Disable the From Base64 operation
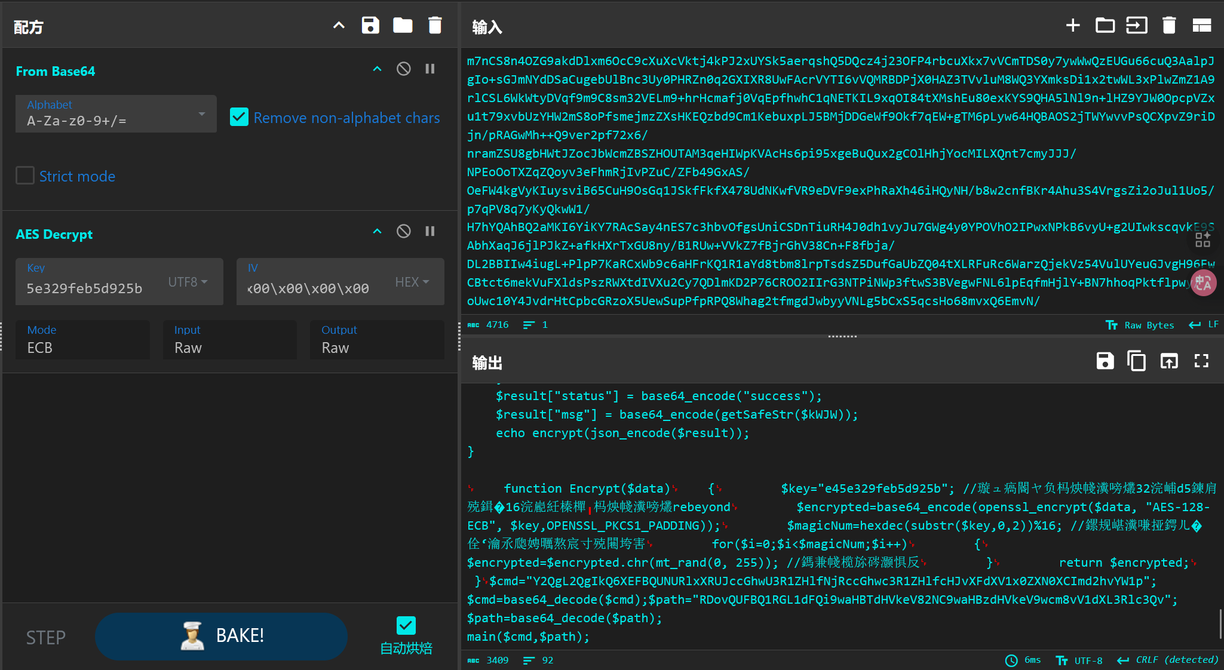The height and width of the screenshot is (670, 1224). (x=404, y=69)
